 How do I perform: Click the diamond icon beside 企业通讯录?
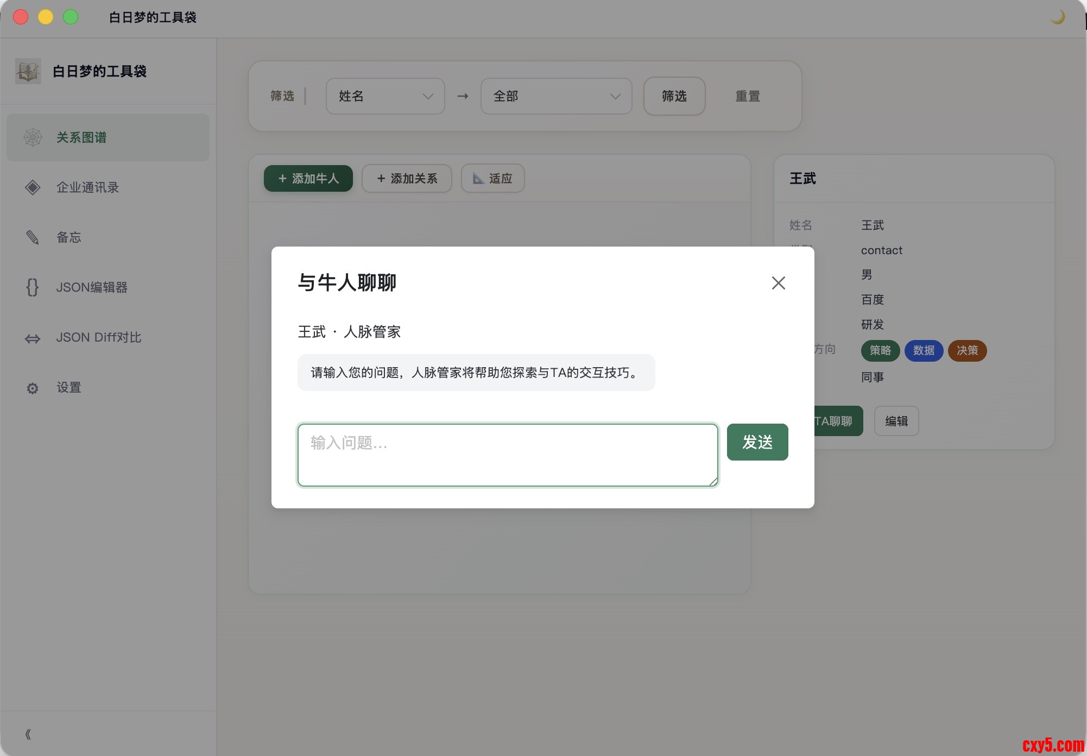pyautogui.click(x=33, y=187)
